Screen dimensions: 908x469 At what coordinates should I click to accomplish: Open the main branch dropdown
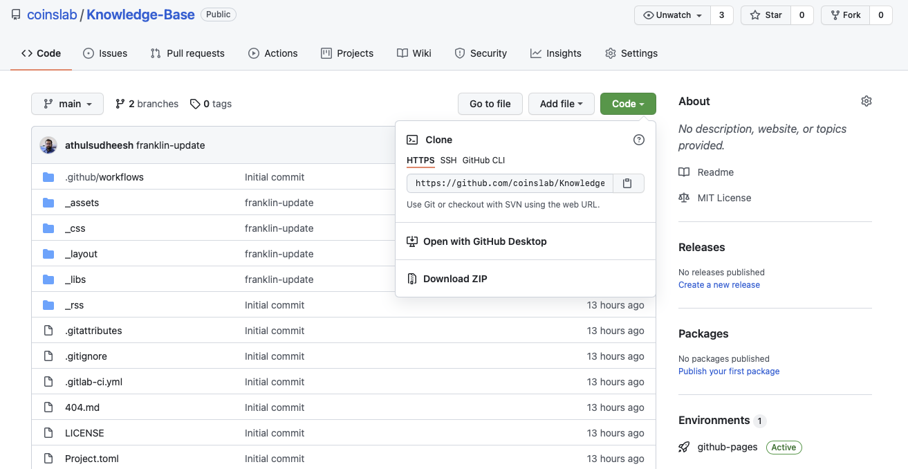tap(67, 104)
